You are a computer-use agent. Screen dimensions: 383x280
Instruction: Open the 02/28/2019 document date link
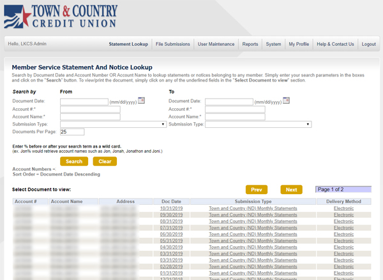click(x=171, y=267)
